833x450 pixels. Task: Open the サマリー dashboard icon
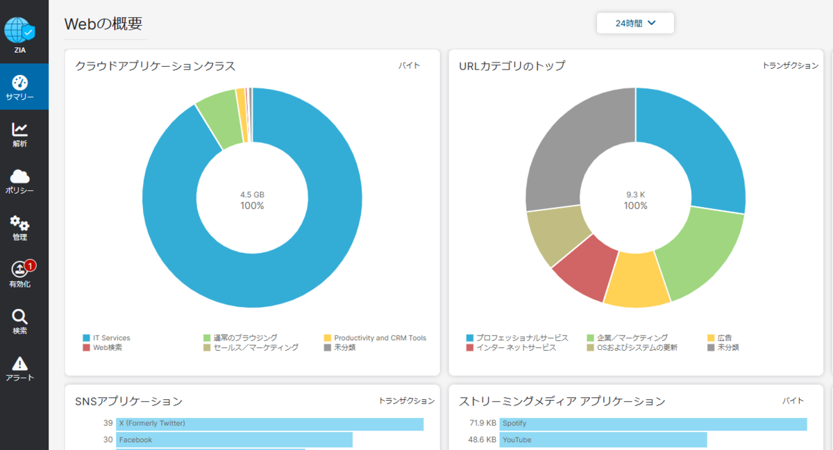point(20,82)
